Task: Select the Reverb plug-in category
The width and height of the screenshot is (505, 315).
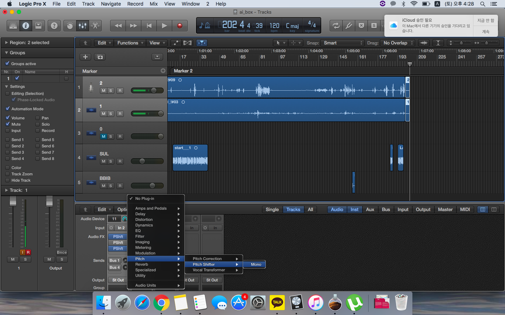Action: (156, 264)
